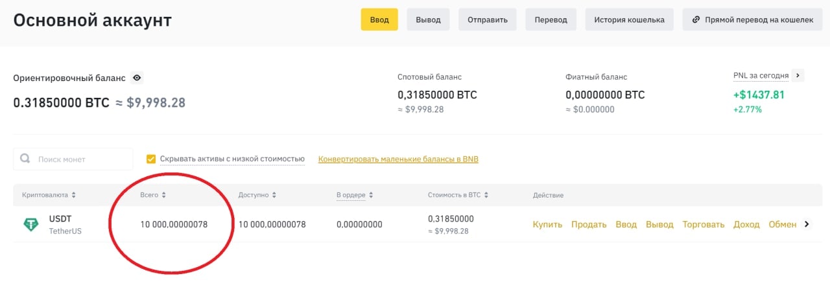Focus the Поиск монет search field
Image resolution: width=830 pixels, height=289 pixels.
[81, 159]
